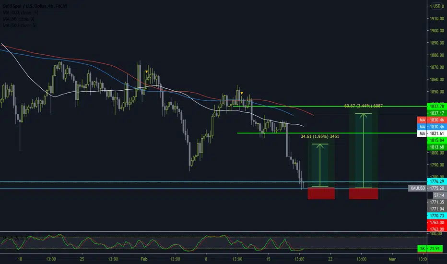Click the 1815.84 green price label
Image resolution: width=447 pixels, height=264 pixels.
(x=437, y=140)
